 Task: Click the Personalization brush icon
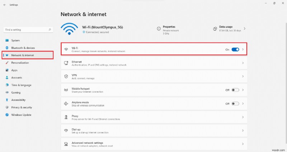coord(7,63)
